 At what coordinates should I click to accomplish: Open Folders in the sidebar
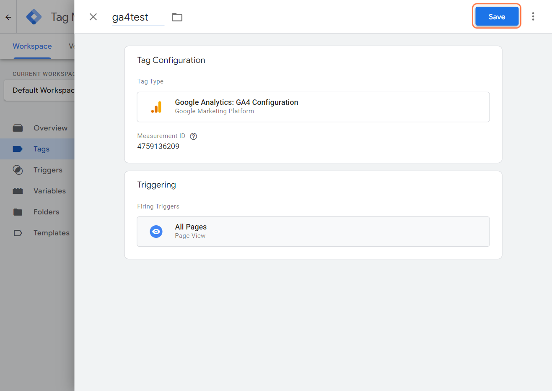point(37,212)
